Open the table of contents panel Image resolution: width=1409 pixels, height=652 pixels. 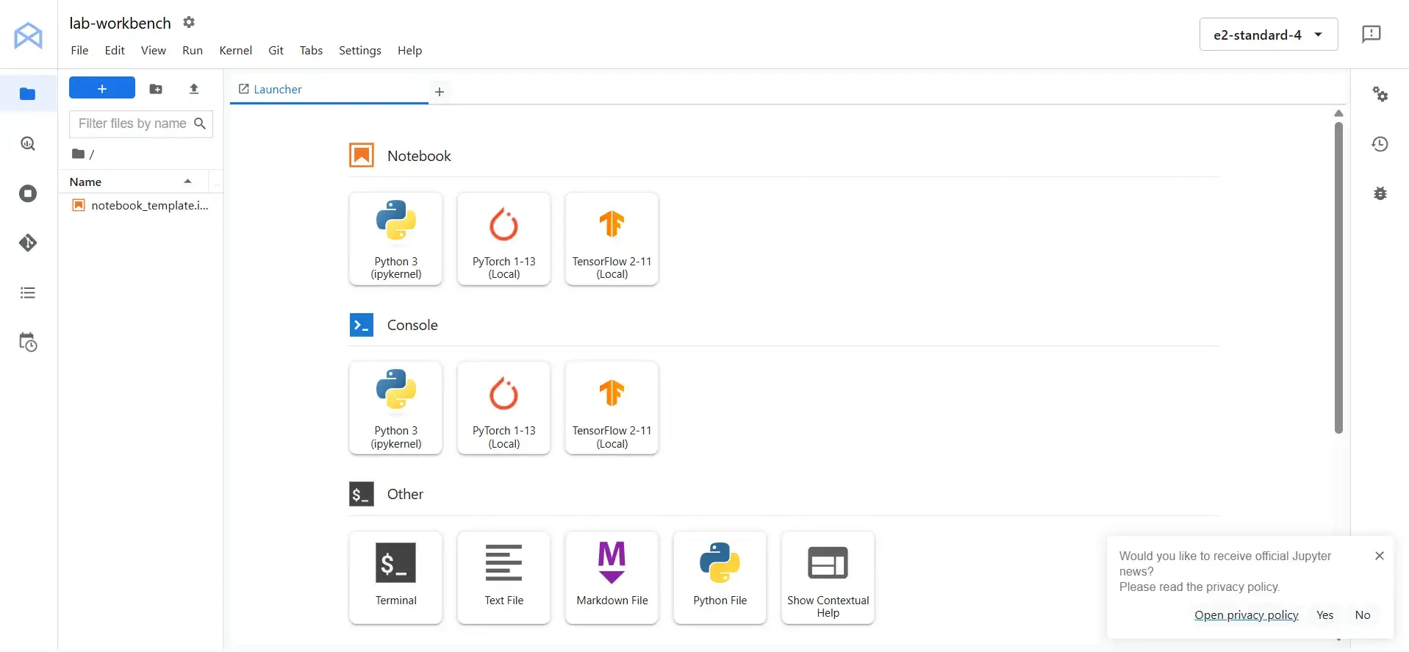tap(28, 293)
